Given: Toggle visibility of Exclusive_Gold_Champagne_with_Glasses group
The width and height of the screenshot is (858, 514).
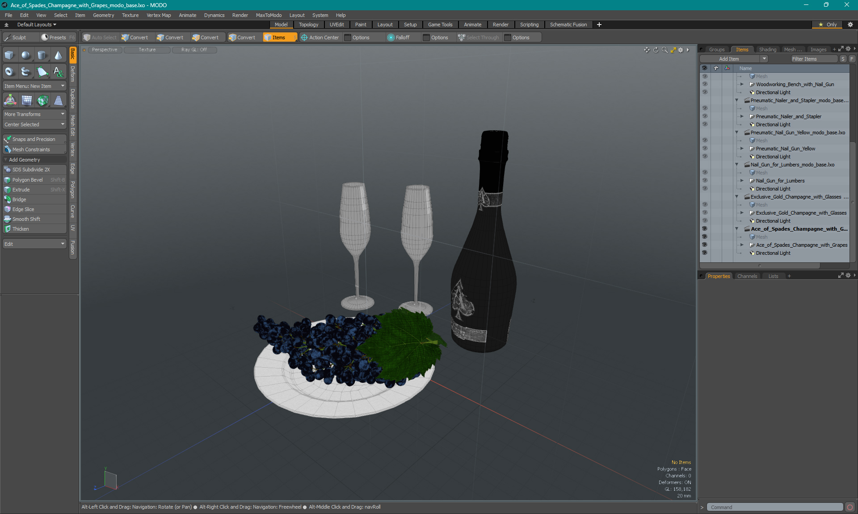Looking at the screenshot, I should (705, 213).
